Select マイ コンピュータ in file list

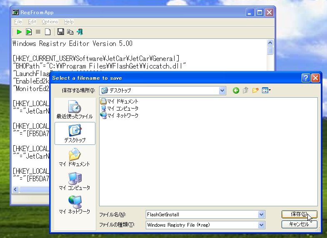(119, 109)
